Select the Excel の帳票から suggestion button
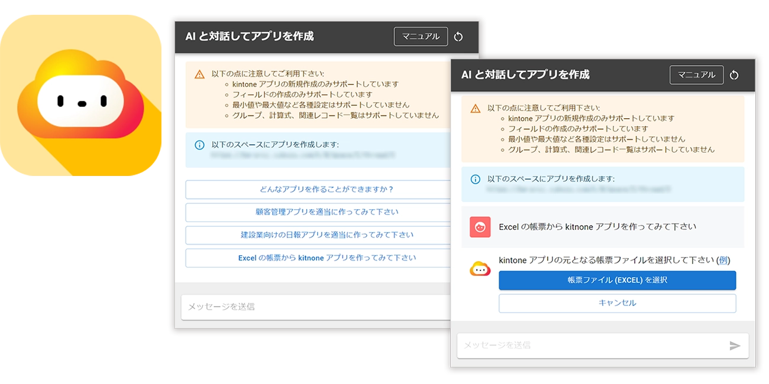This screenshot has width=769, height=384. coord(319,258)
